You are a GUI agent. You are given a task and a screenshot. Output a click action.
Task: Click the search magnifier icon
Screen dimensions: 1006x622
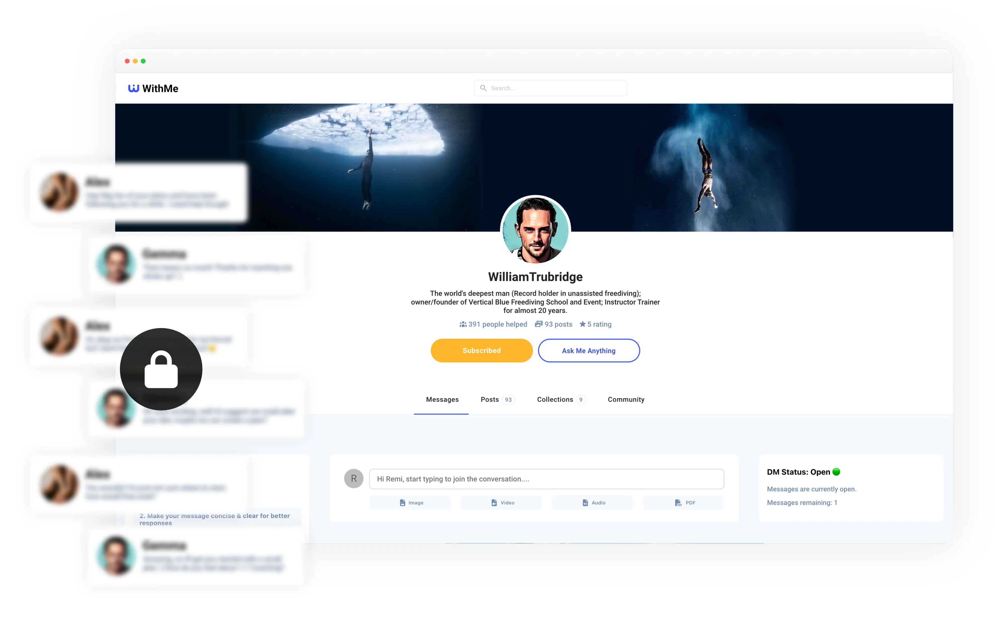pos(483,88)
